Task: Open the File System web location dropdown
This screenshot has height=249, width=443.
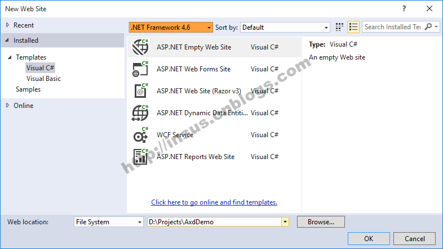Action: pyautogui.click(x=108, y=222)
